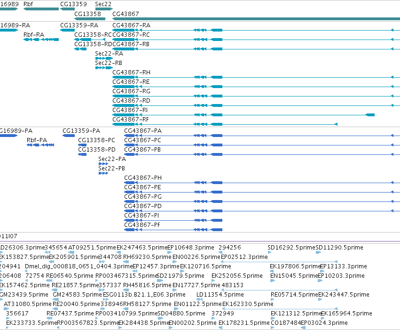Select protein label 'CG13358-PD'
Screen dimensions: 400x330
click(x=97, y=150)
